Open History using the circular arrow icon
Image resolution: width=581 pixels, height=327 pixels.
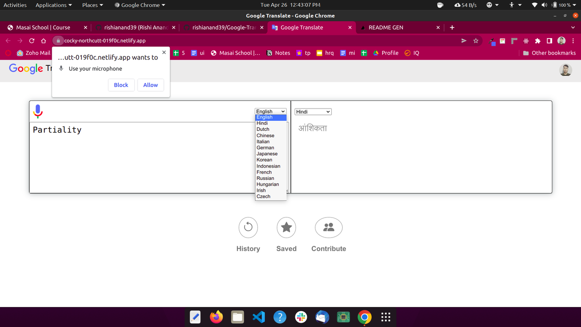click(248, 227)
